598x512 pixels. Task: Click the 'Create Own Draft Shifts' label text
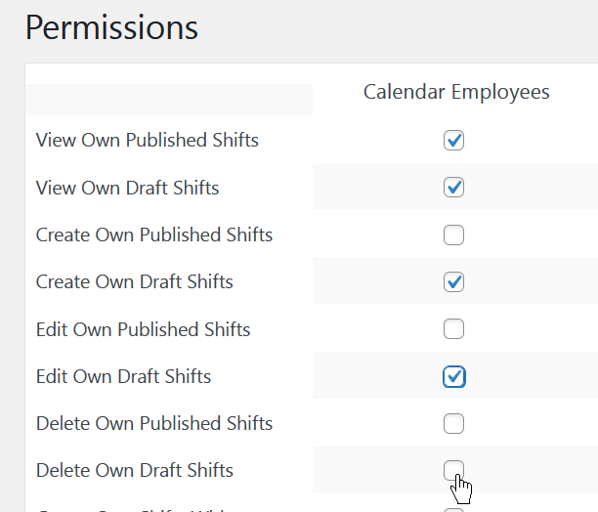coord(134,281)
